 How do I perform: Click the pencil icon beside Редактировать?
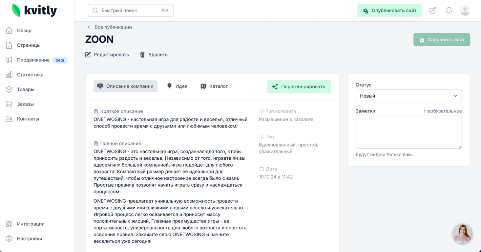pyautogui.click(x=88, y=55)
